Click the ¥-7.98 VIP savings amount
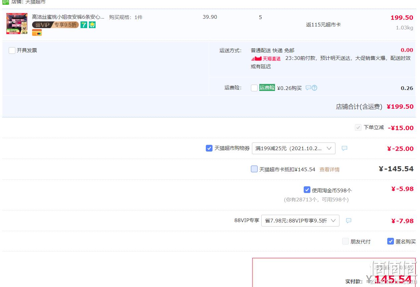The height and width of the screenshot is (287, 420). (x=402, y=221)
